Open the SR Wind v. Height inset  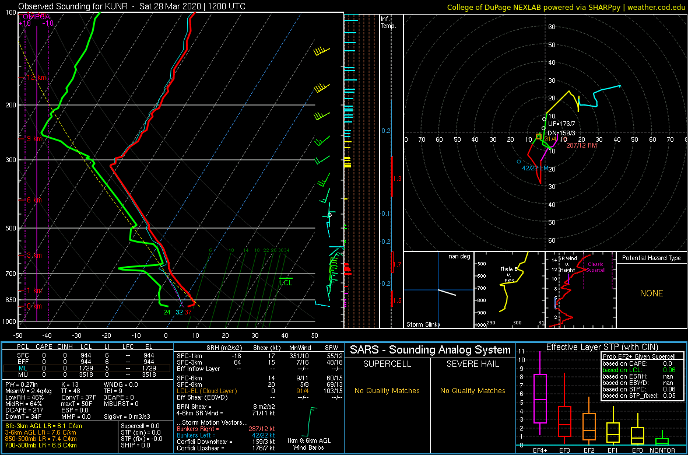[580, 290]
